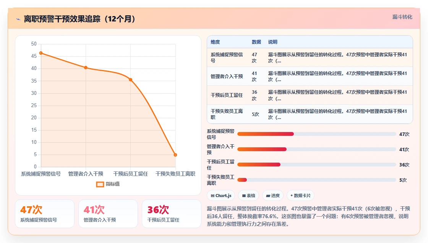Open the 41次 管理者介入干预 data card
The width and height of the screenshot is (428, 243).
click(x=108, y=214)
